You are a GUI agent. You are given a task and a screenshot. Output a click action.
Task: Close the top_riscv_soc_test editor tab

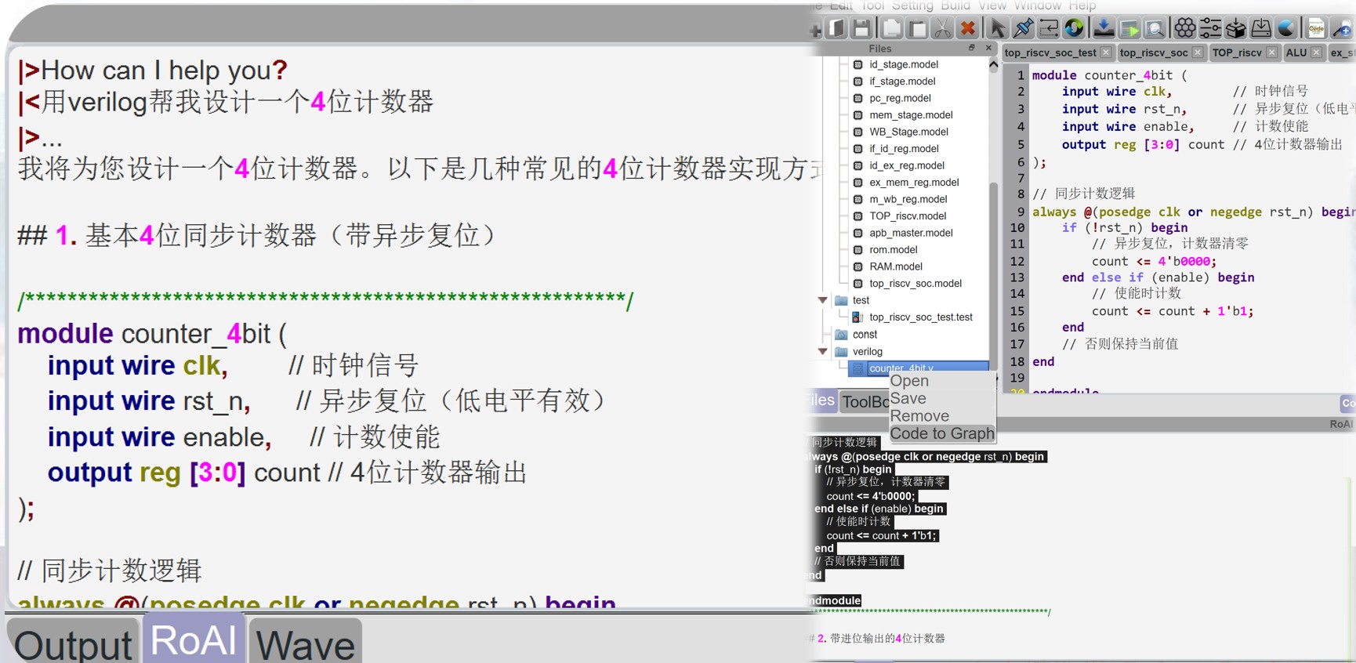tap(1105, 53)
